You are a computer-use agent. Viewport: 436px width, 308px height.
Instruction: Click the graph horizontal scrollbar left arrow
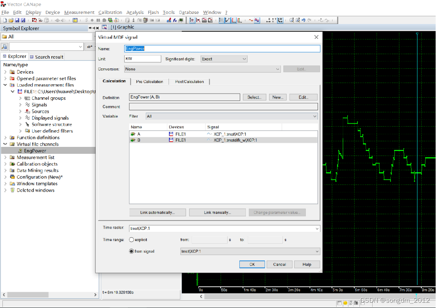pos(201,296)
